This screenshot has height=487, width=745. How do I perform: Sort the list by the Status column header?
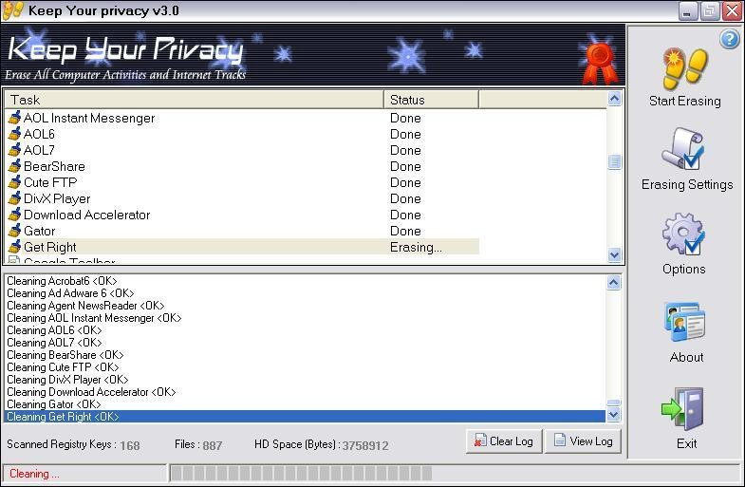pos(431,100)
